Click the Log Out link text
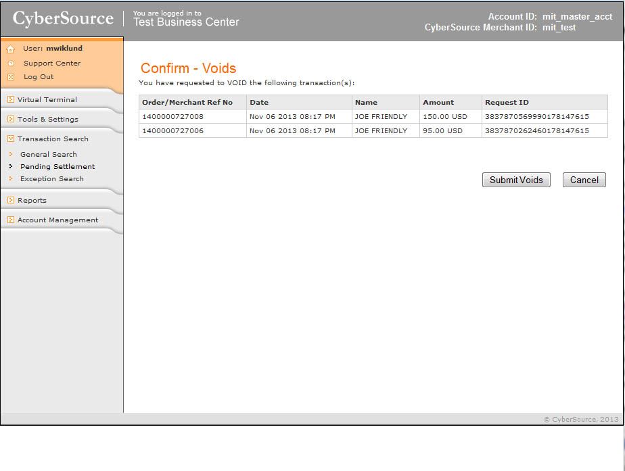The width and height of the screenshot is (625, 471). click(39, 77)
